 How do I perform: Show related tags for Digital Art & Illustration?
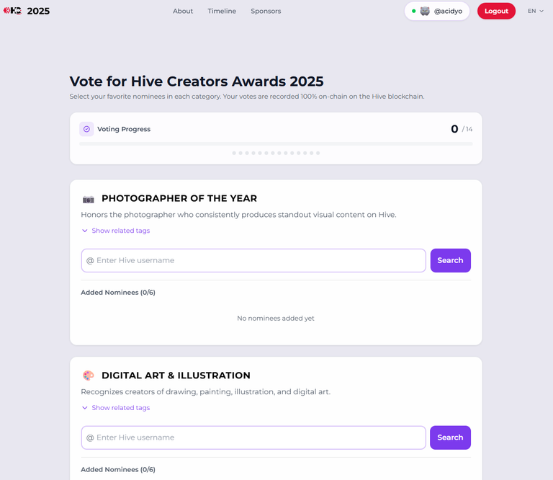pos(116,408)
